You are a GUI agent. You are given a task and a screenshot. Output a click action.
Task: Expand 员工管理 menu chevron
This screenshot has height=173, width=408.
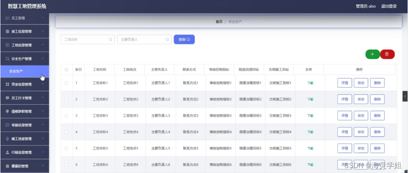[43, 18]
